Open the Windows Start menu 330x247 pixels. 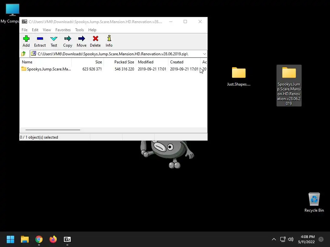(10, 239)
